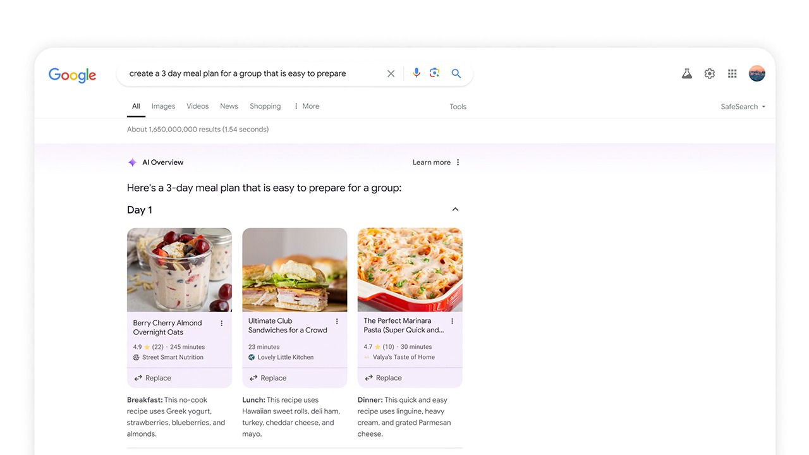Viewport: 809px width, 455px height.
Task: Open the settings gear
Action: click(710, 74)
